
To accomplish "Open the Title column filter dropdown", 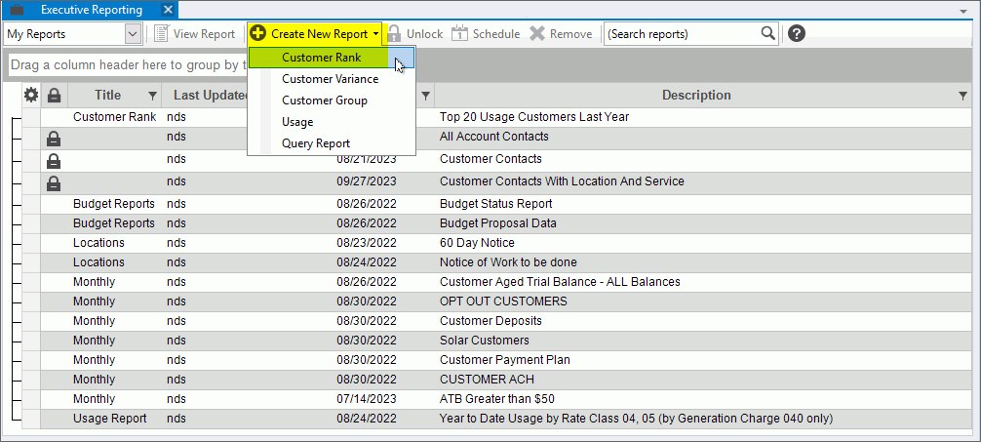I will click(152, 96).
